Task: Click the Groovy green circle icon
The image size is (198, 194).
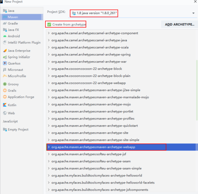Action: pyautogui.click(x=5, y=84)
